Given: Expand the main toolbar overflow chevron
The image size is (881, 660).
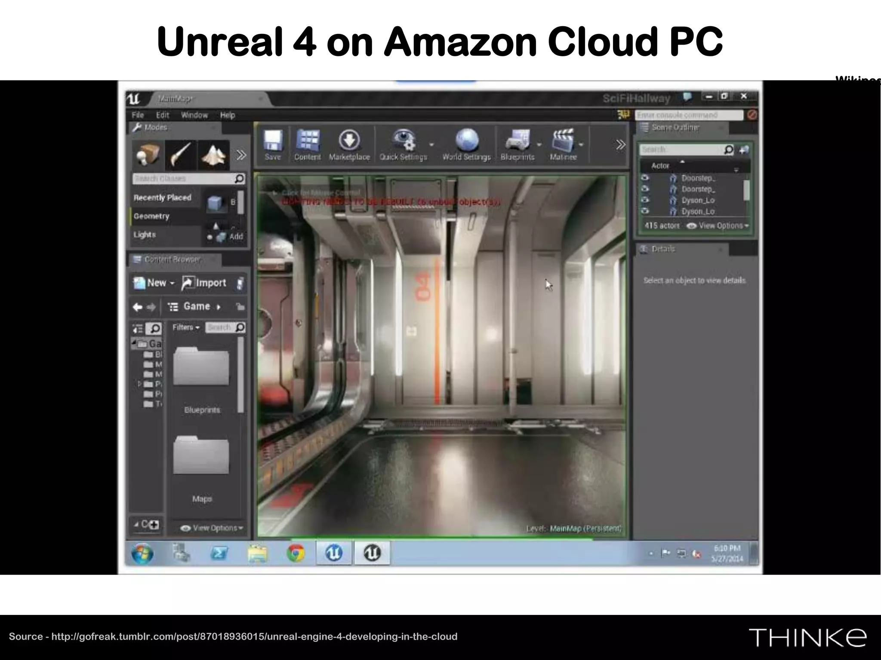Looking at the screenshot, I should click(x=620, y=145).
